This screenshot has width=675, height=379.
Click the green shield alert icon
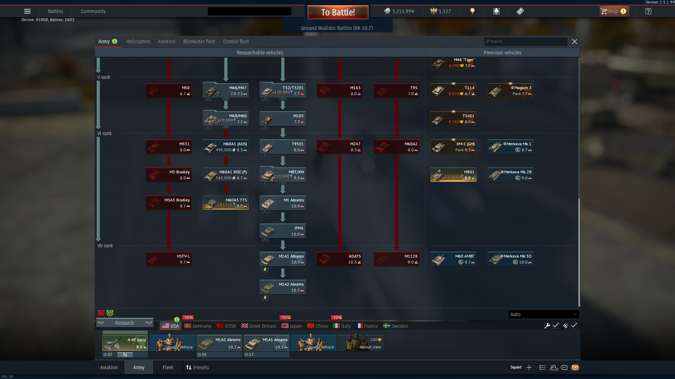[110, 313]
